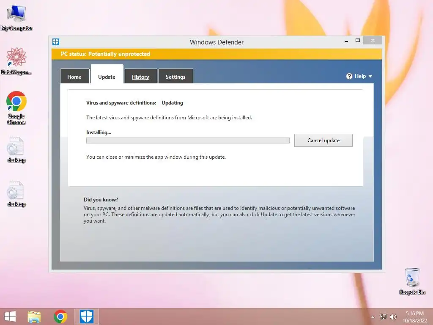Select the My Computer desktop icon
This screenshot has height=325, width=433.
coord(16,18)
